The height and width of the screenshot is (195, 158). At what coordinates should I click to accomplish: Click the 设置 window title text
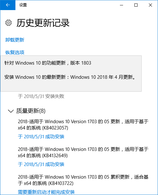tap(23, 5)
